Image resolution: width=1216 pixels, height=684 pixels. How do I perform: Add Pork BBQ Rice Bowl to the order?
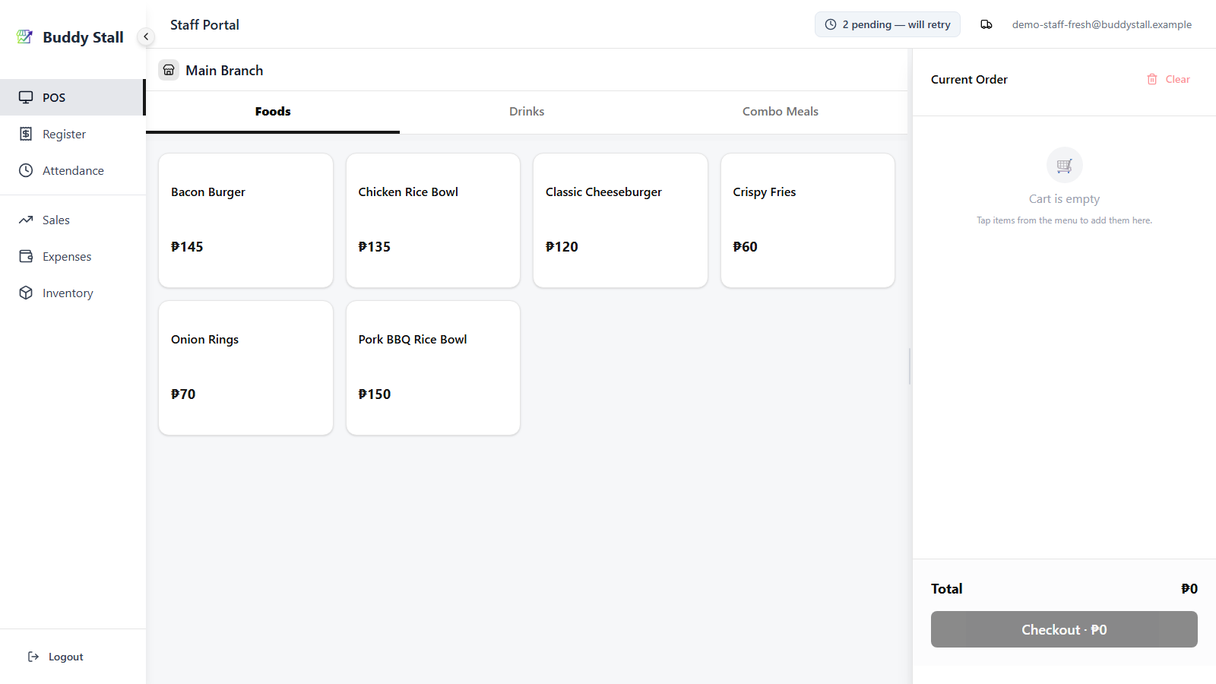point(433,368)
